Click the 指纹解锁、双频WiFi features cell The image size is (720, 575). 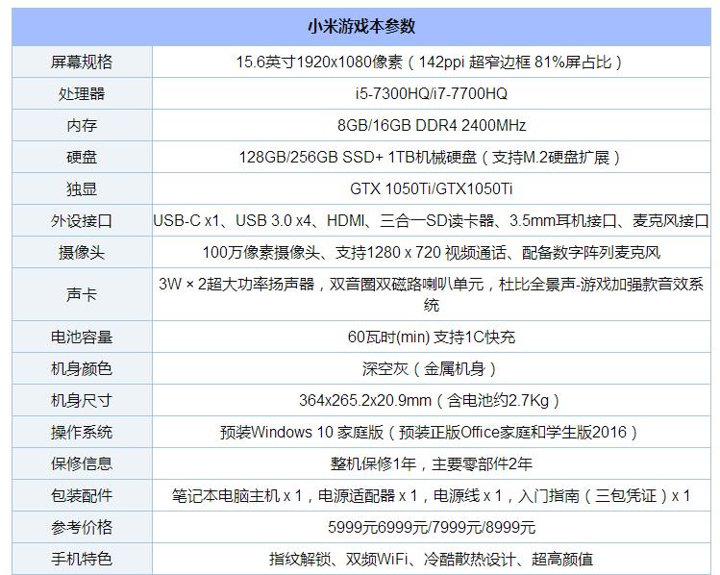pyautogui.click(x=432, y=559)
